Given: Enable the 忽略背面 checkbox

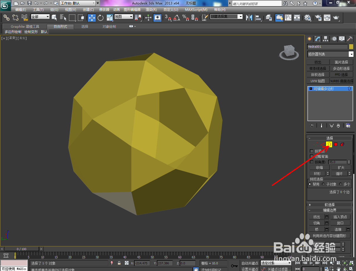Looking at the screenshot, I should point(311,156).
